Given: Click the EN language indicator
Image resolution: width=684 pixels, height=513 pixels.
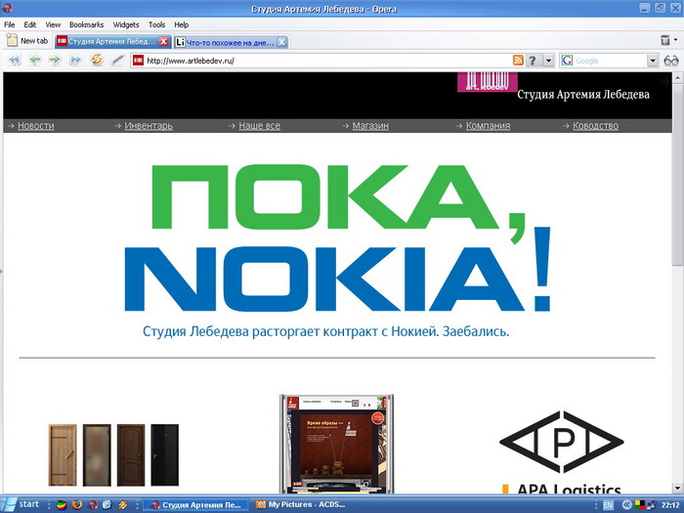Looking at the screenshot, I should (x=608, y=505).
